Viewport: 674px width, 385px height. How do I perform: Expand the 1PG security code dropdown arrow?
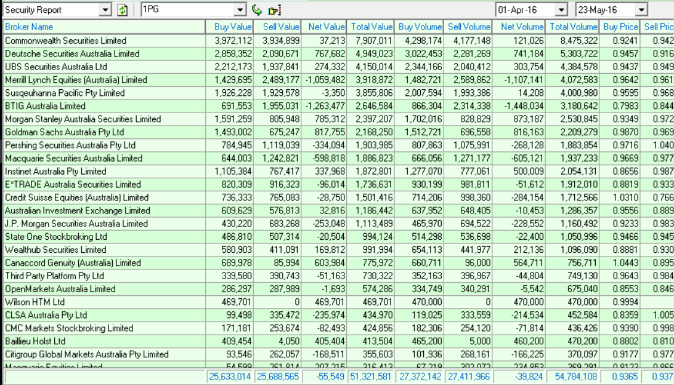coord(240,10)
